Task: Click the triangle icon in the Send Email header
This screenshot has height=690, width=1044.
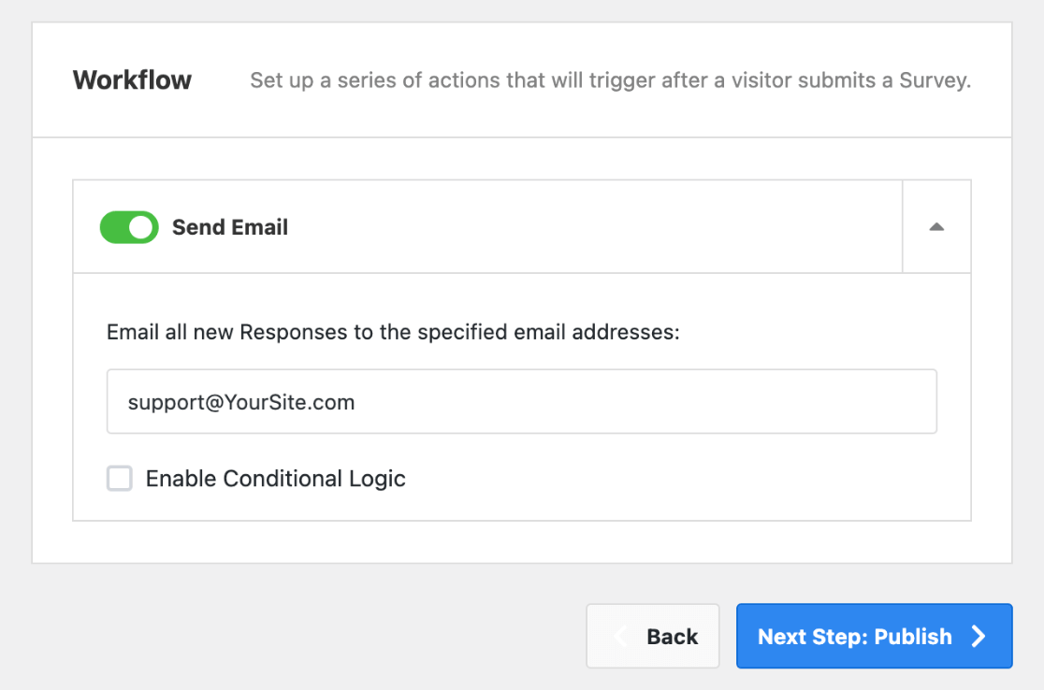Action: (936, 226)
